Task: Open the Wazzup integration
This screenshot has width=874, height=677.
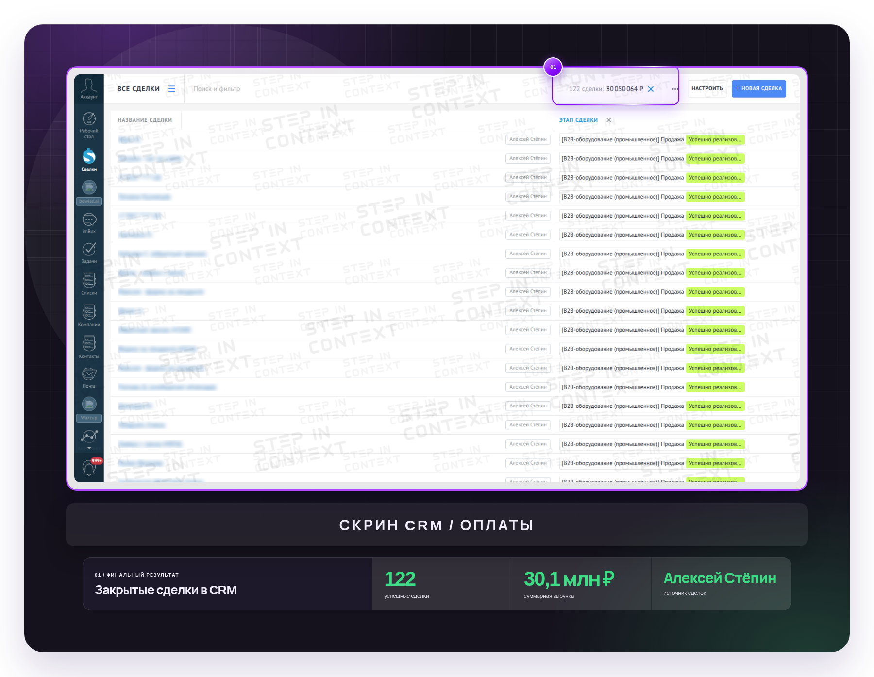Action: click(x=89, y=409)
